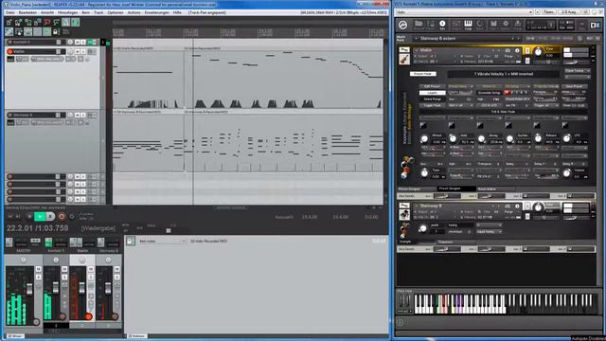This screenshot has height=341, width=606.
Task: Click lock icon in notes panel
Action: point(131,242)
